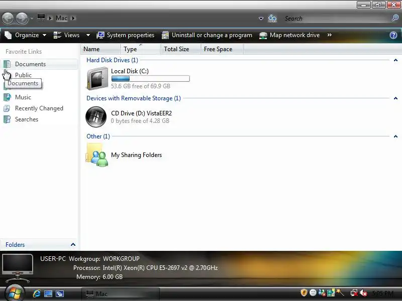Open the Windows Start orb
The width and height of the screenshot is (402, 301).
click(15, 293)
